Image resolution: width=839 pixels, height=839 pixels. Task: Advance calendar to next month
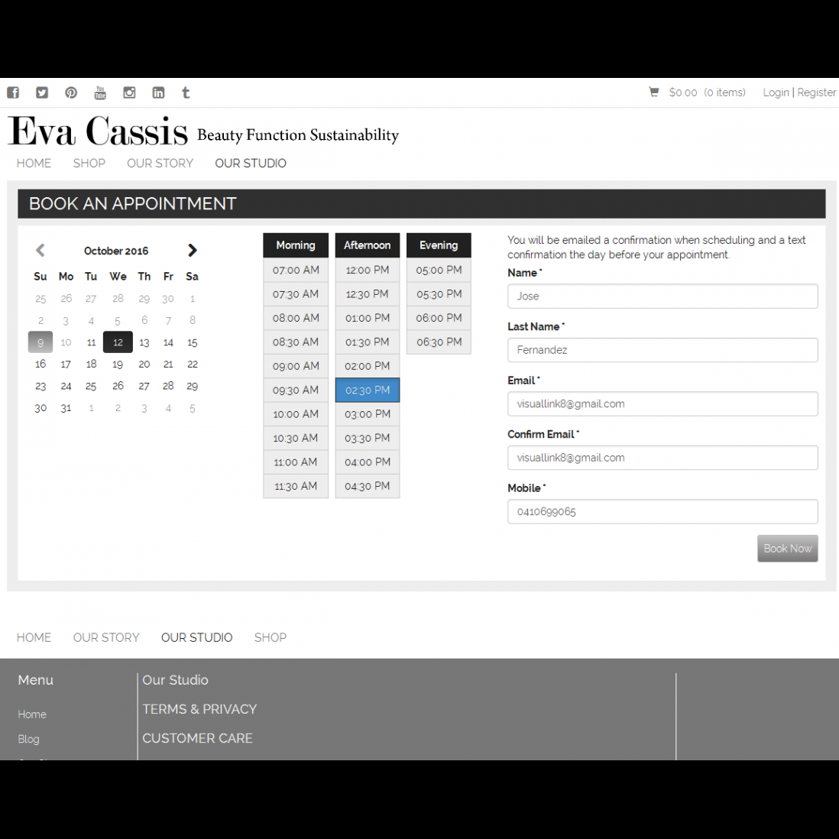pos(192,250)
